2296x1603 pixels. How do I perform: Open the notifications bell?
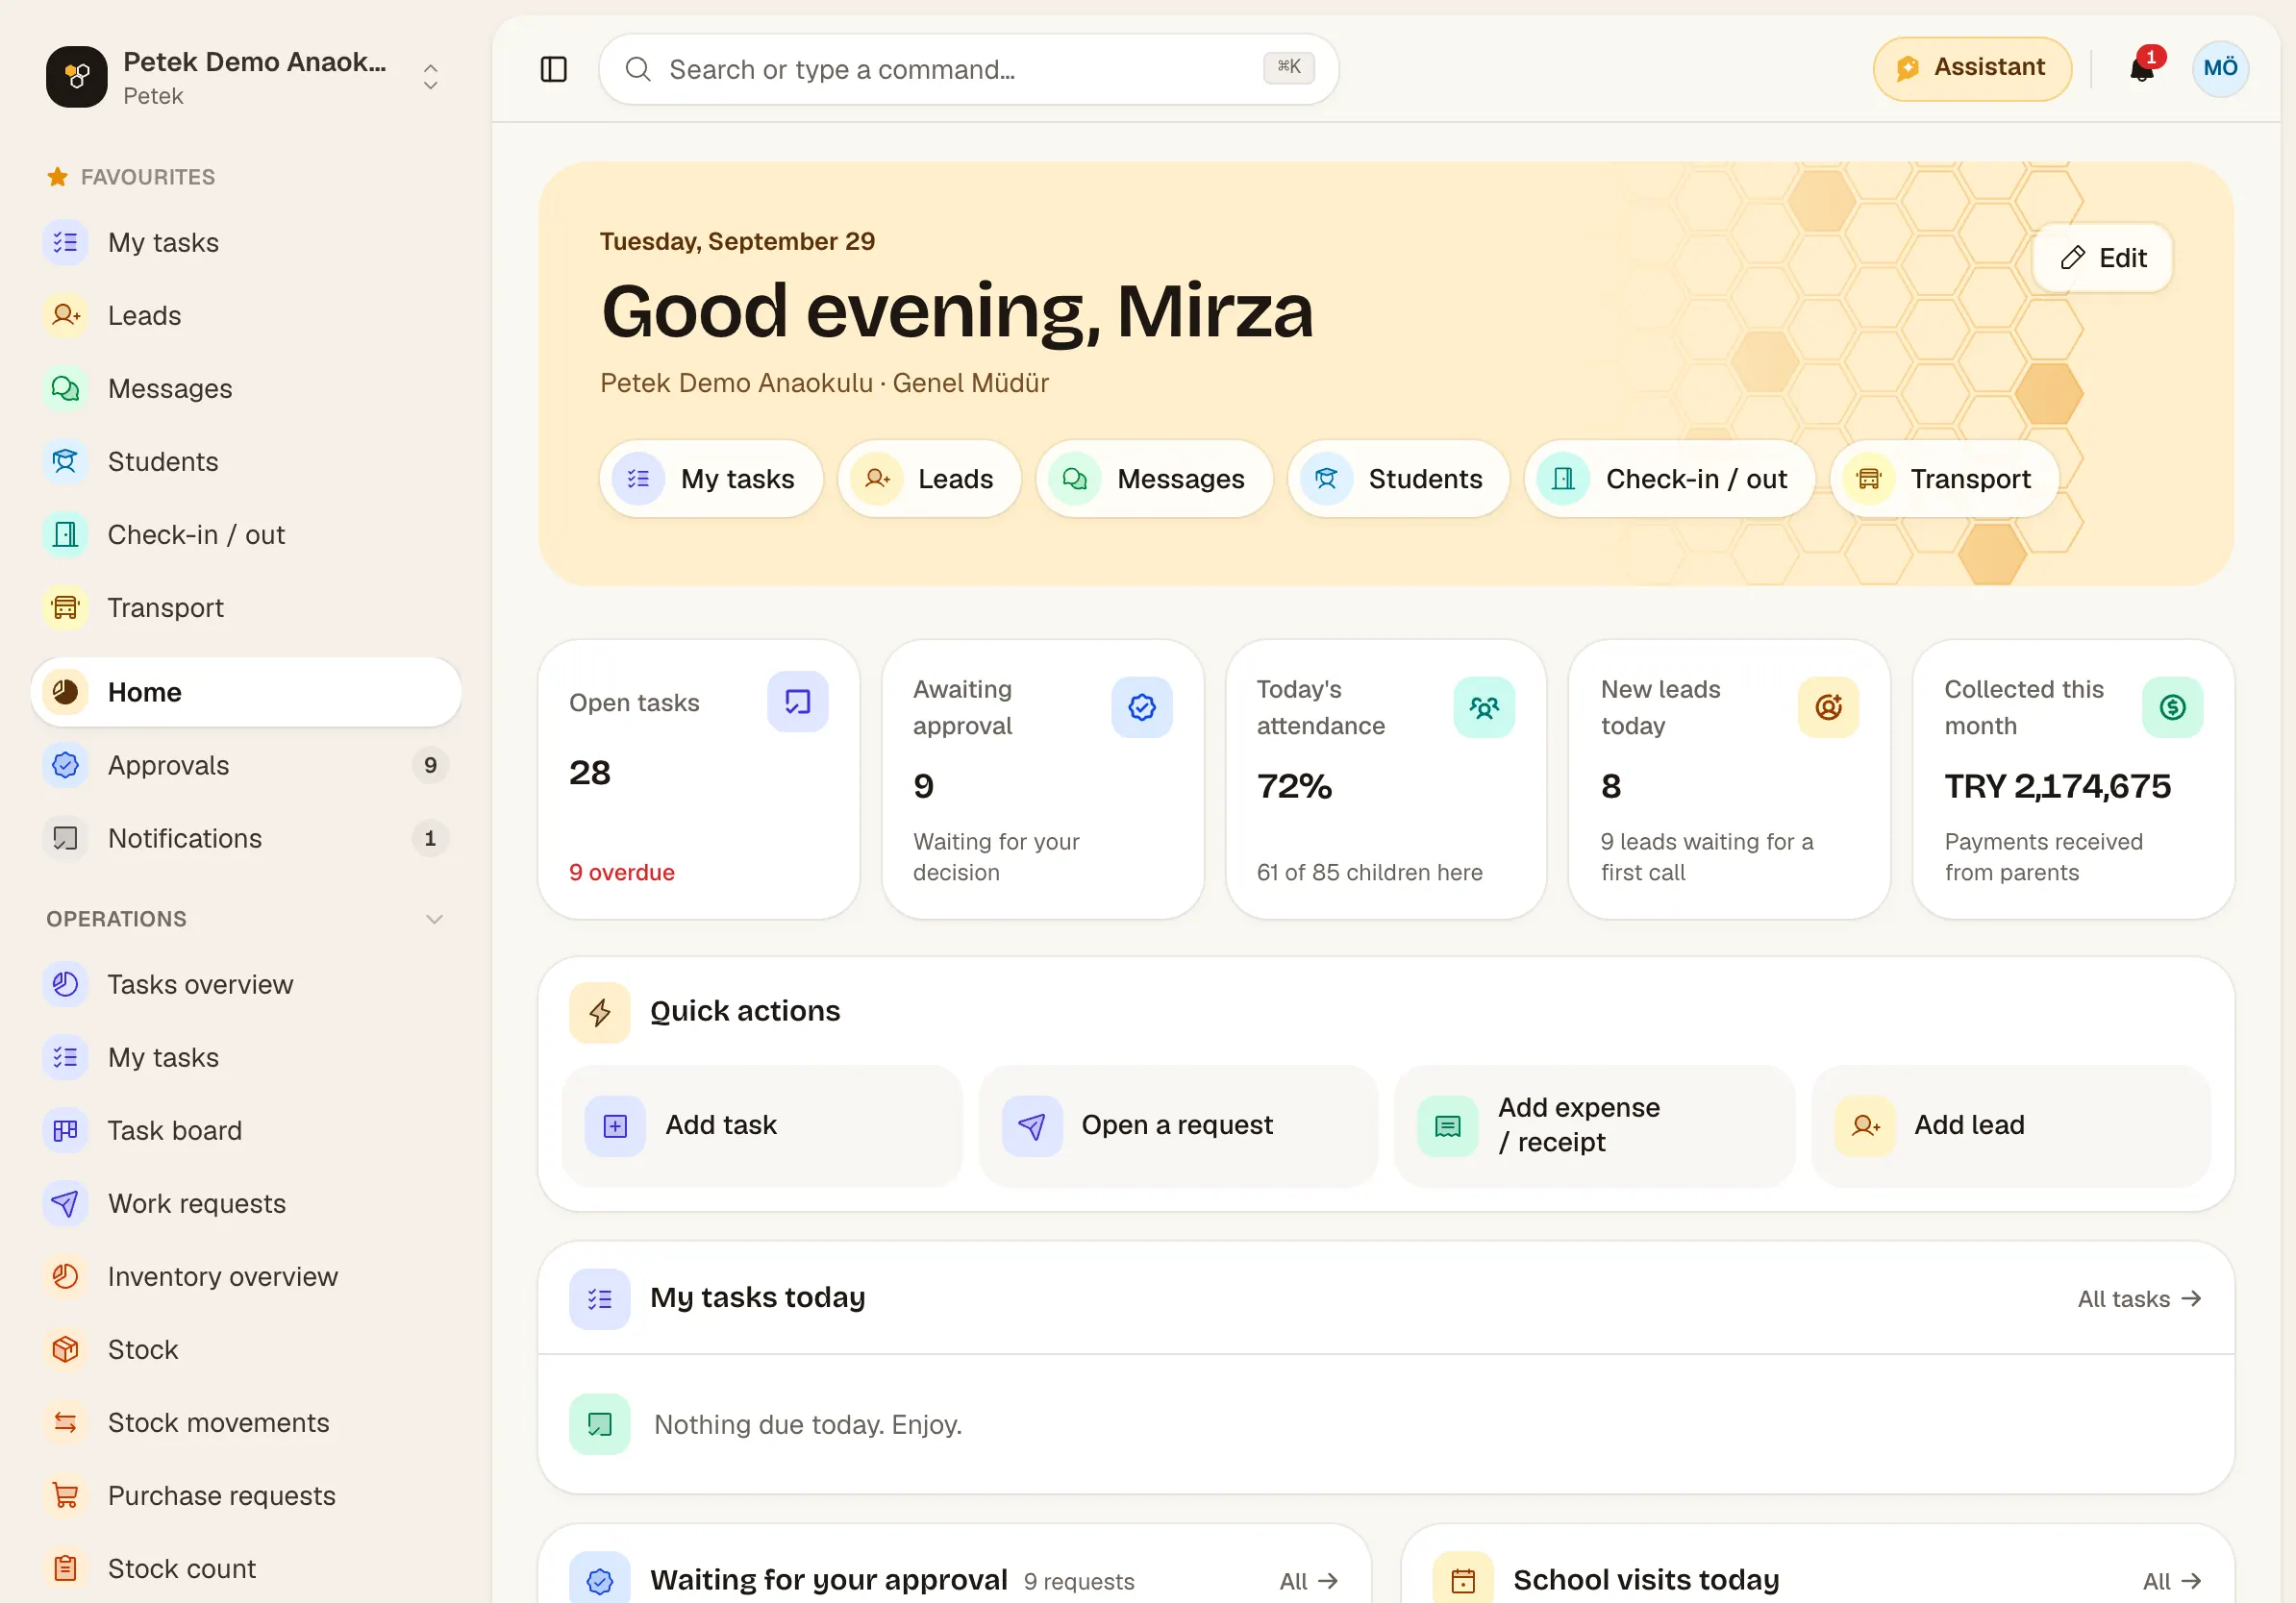click(2141, 68)
